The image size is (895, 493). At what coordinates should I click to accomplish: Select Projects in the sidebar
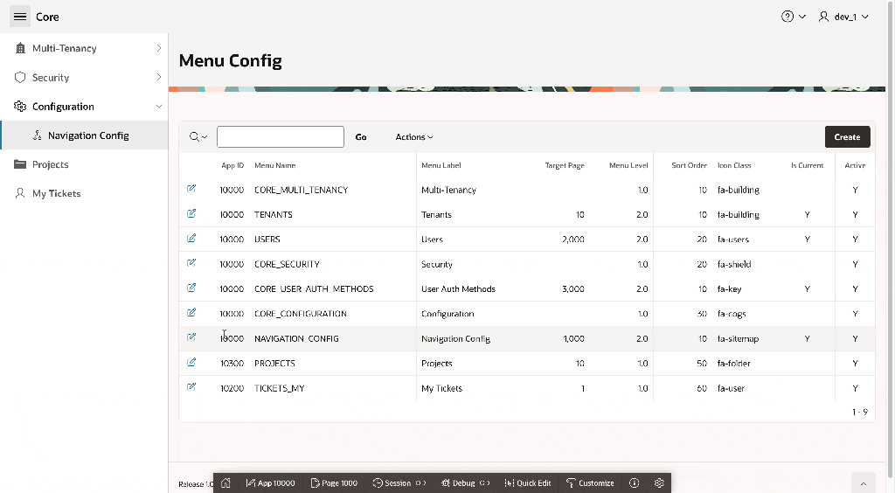[51, 164]
